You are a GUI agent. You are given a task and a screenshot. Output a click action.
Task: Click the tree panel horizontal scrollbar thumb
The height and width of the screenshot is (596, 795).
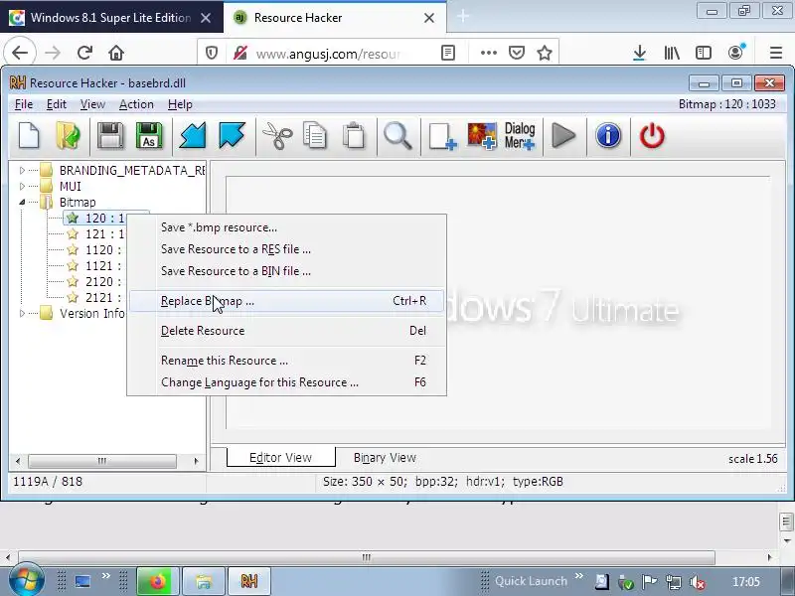point(102,461)
